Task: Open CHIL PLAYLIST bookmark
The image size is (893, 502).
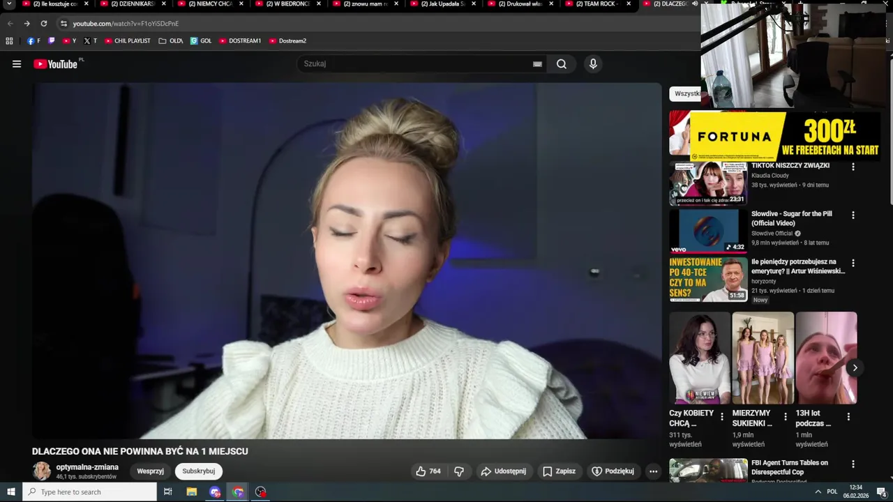Action: pyautogui.click(x=128, y=41)
